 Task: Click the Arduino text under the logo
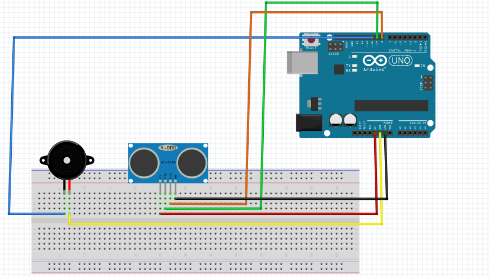click(x=374, y=69)
